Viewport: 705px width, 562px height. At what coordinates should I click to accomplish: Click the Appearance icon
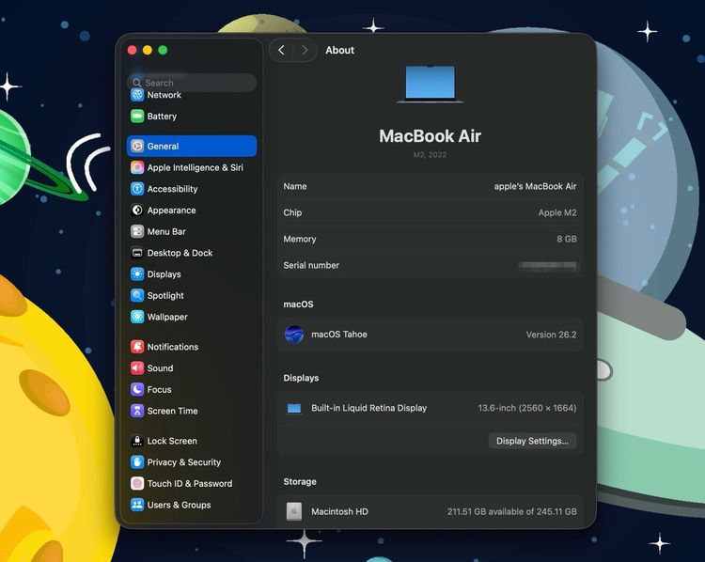(137, 210)
